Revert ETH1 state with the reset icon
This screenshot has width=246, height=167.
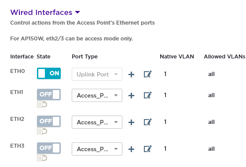pos(42,104)
